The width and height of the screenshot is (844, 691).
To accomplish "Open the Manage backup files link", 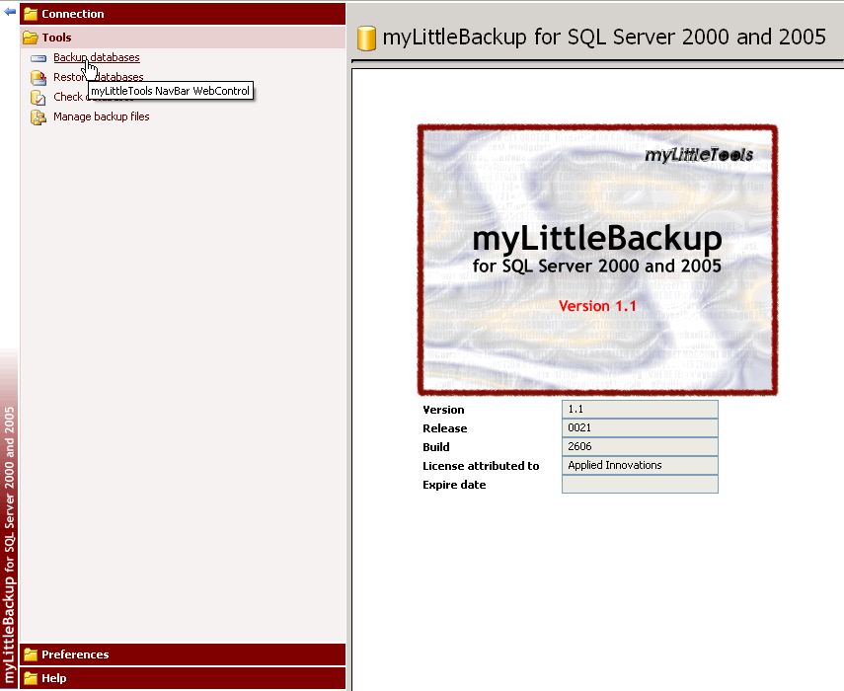I will tap(102, 116).
